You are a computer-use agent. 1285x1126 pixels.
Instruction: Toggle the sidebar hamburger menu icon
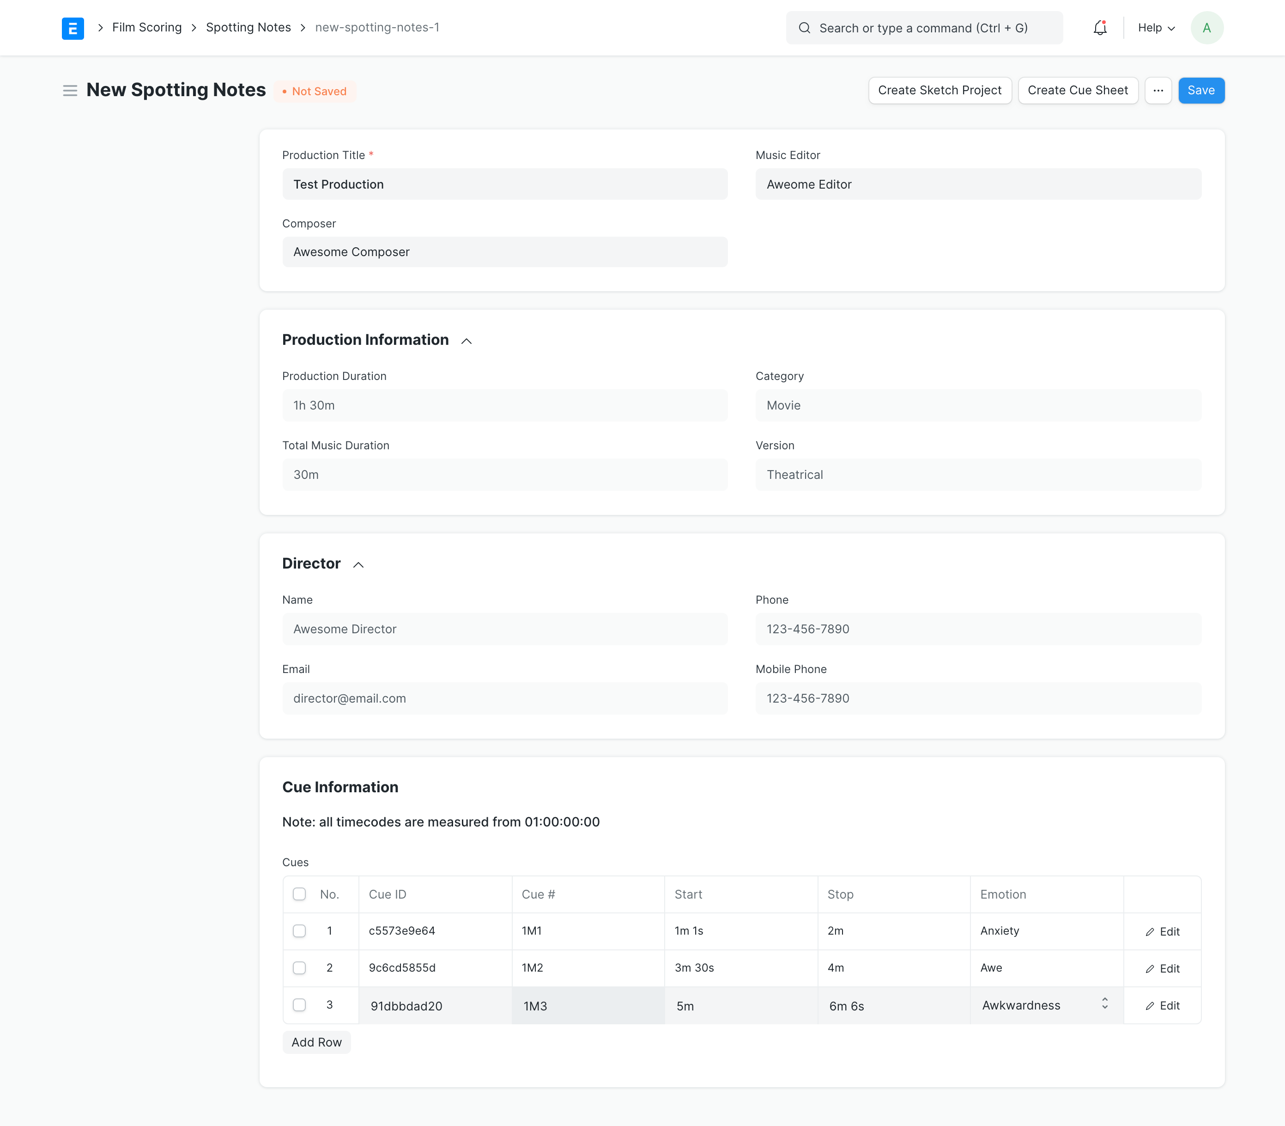(70, 91)
